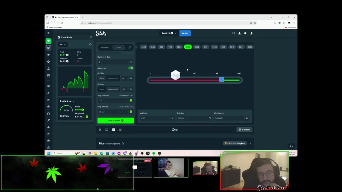The width and height of the screenshot is (342, 192).
Task: Open the browser application menu
Action: click(x=294, y=23)
